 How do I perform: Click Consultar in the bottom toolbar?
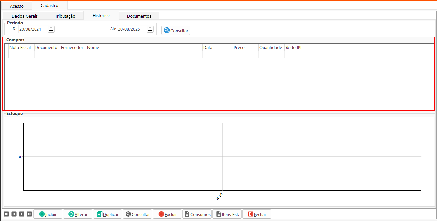[137, 214]
